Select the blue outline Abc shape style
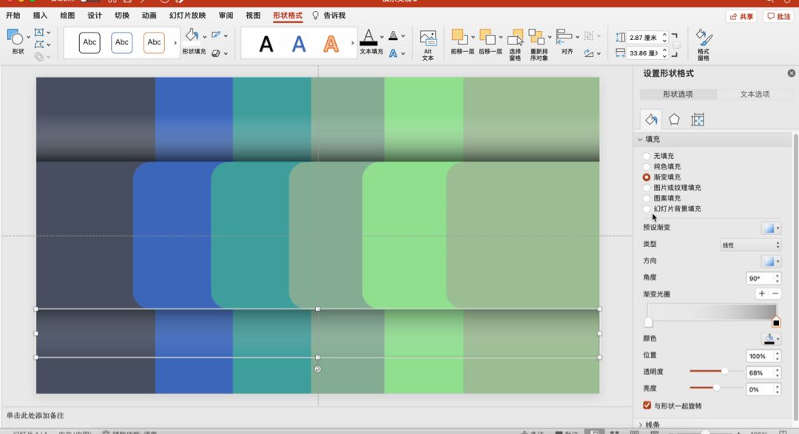Viewport: 799px width, 434px height. coord(122,43)
